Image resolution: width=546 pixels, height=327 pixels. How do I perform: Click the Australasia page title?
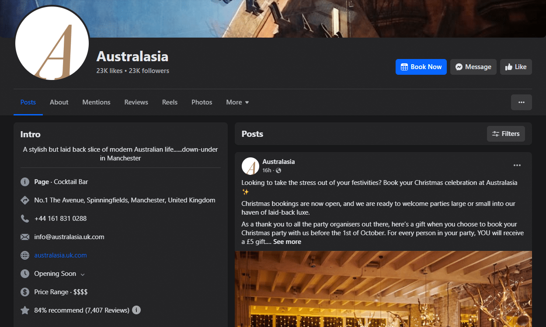pos(132,56)
